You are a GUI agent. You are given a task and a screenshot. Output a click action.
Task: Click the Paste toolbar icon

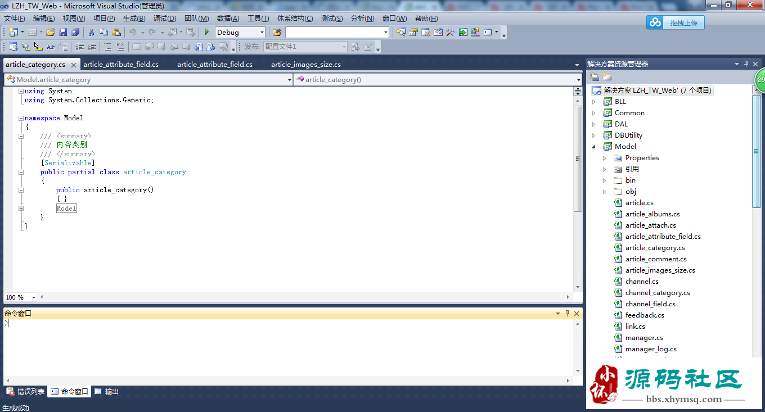click(116, 33)
